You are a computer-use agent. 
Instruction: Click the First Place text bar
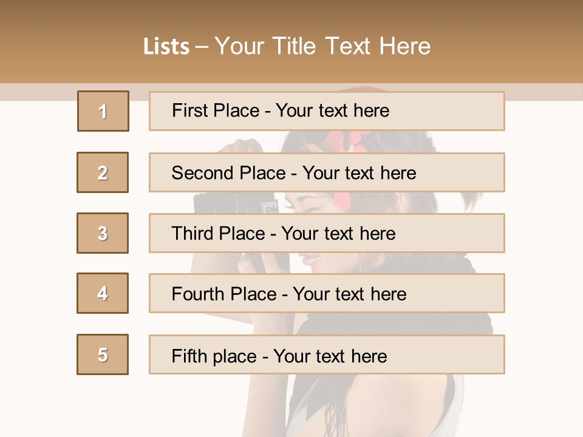tap(327, 111)
